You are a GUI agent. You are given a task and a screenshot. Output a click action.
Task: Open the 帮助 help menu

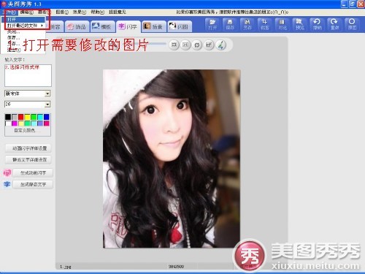(x=97, y=12)
